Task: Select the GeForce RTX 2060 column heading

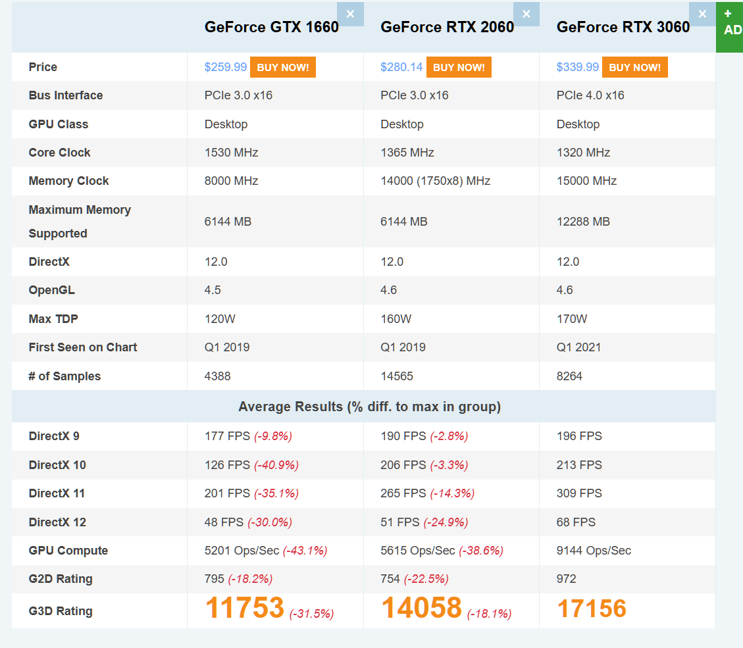Action: coord(448,27)
